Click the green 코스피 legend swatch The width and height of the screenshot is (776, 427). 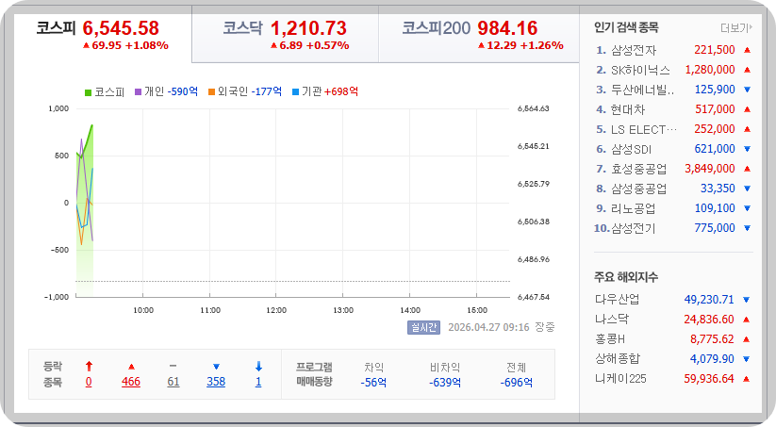pos(88,92)
